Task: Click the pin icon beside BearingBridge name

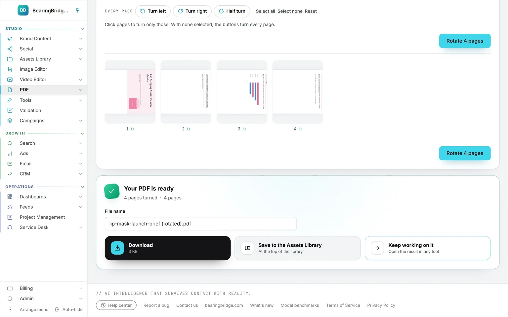Action: click(77, 10)
